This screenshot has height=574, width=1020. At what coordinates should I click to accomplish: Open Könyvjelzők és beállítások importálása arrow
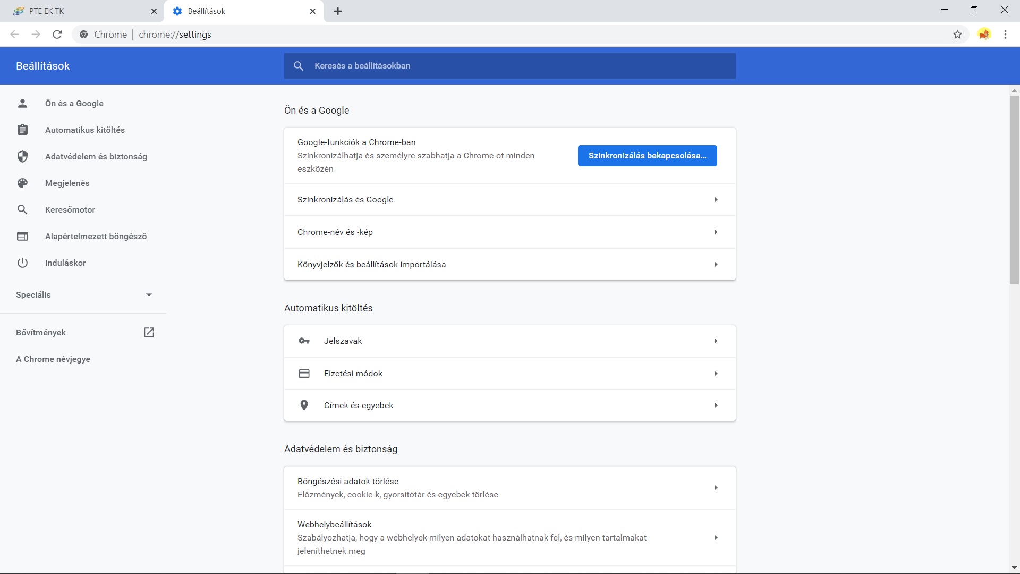point(716,265)
